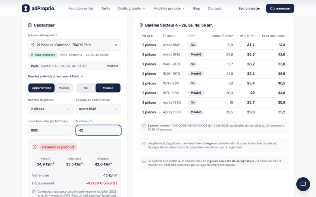Open Tous les plafonds et secteurs à Paris link

[55, 76]
